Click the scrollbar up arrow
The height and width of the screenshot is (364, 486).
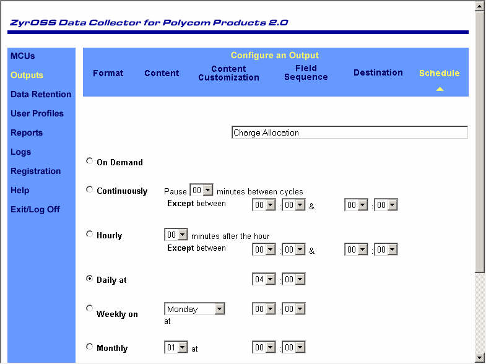479,7
